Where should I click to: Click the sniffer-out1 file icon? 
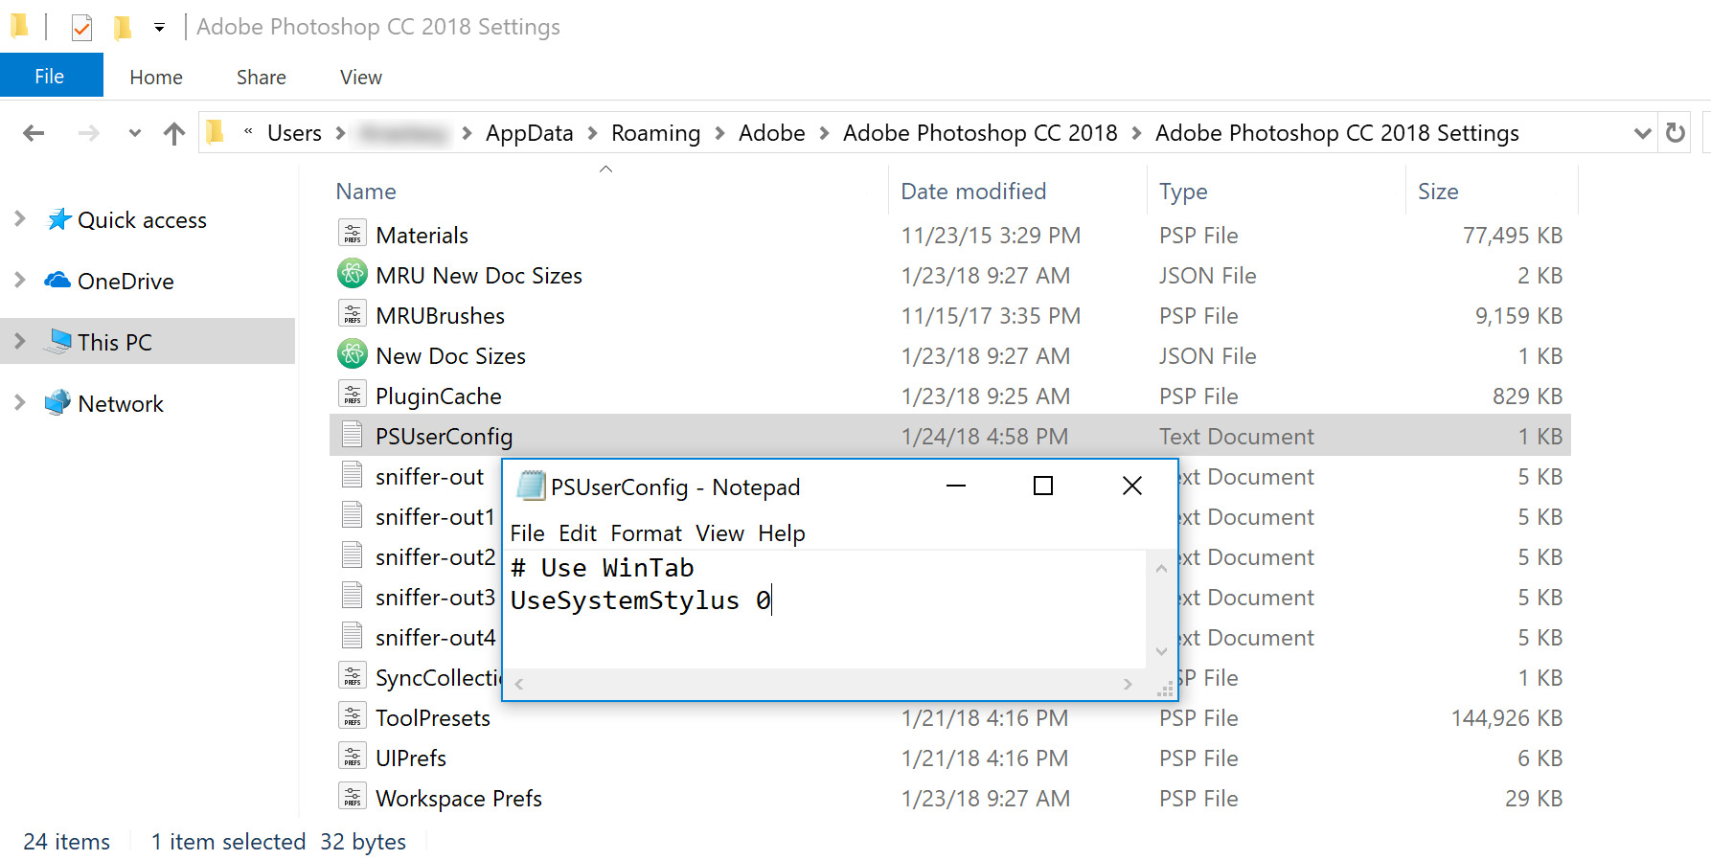pos(353,515)
